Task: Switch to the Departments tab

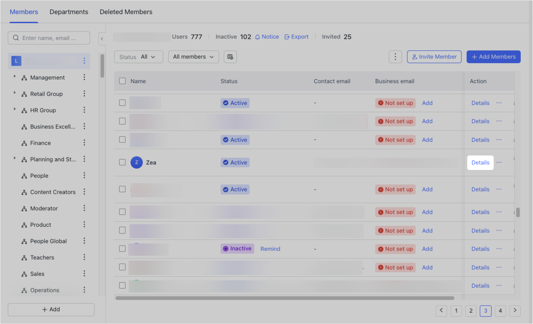Action: (x=69, y=12)
